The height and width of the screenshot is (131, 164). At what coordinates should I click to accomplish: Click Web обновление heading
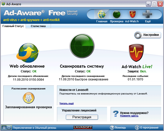point(27,66)
